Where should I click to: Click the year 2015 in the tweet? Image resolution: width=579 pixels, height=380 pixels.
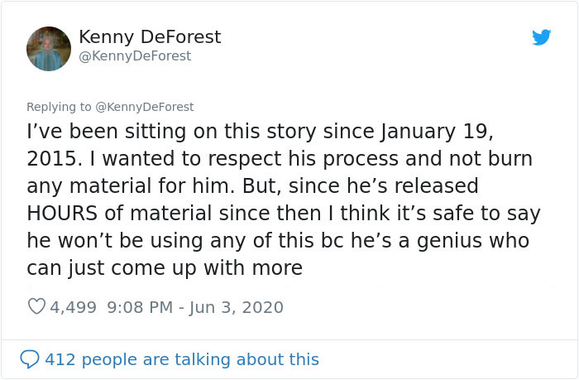point(49,158)
